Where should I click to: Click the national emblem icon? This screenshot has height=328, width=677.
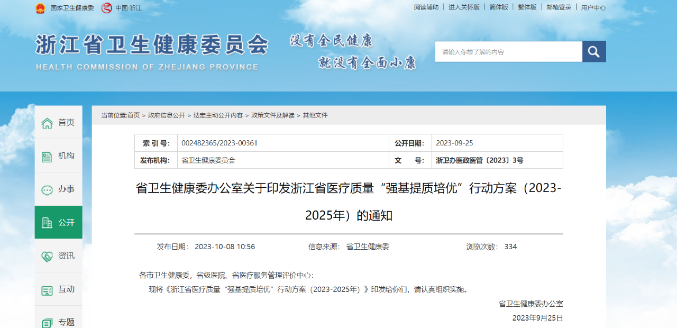coord(40,8)
